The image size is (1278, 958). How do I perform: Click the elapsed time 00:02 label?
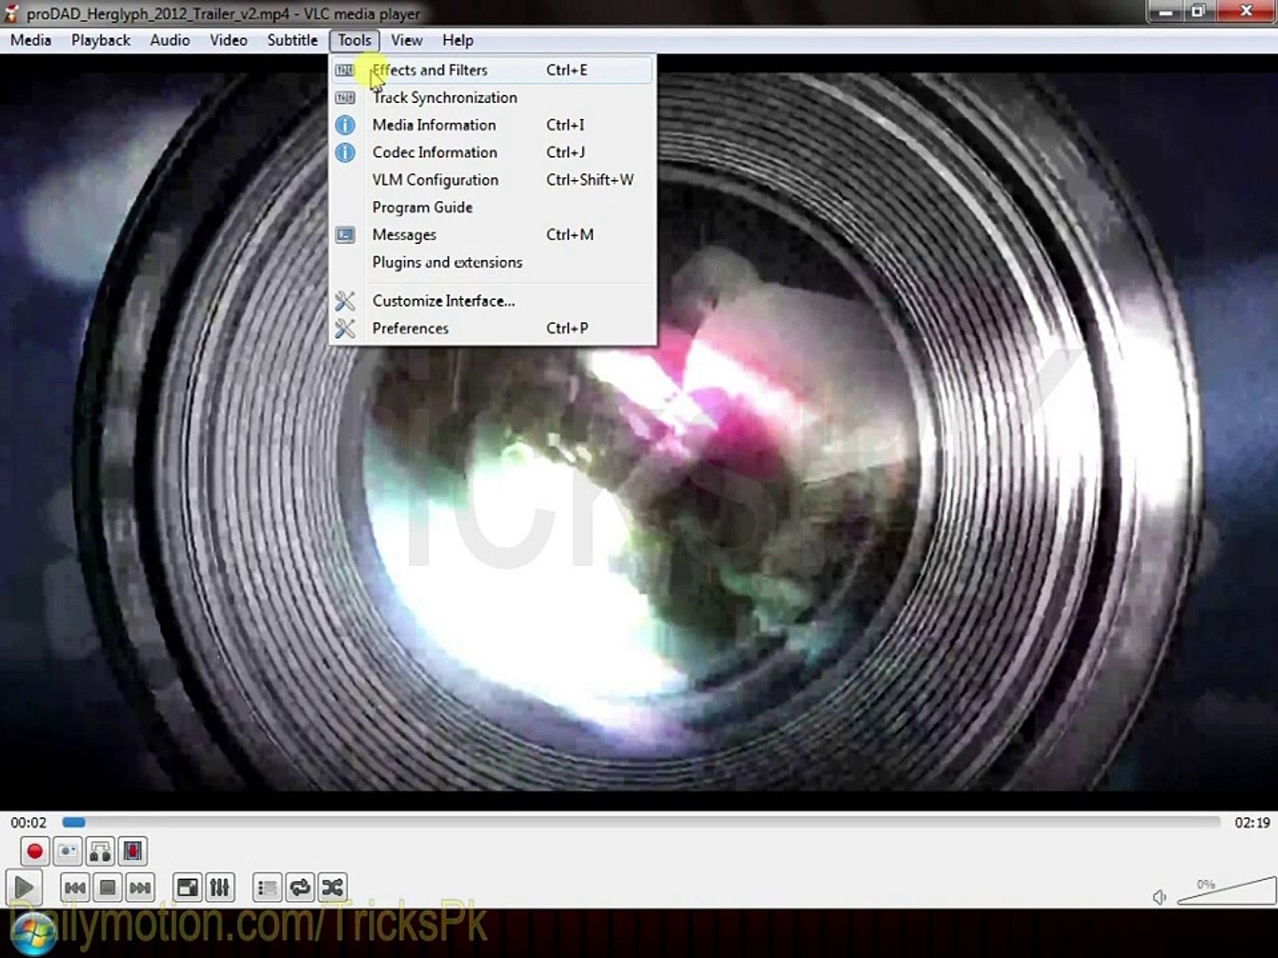(x=28, y=822)
